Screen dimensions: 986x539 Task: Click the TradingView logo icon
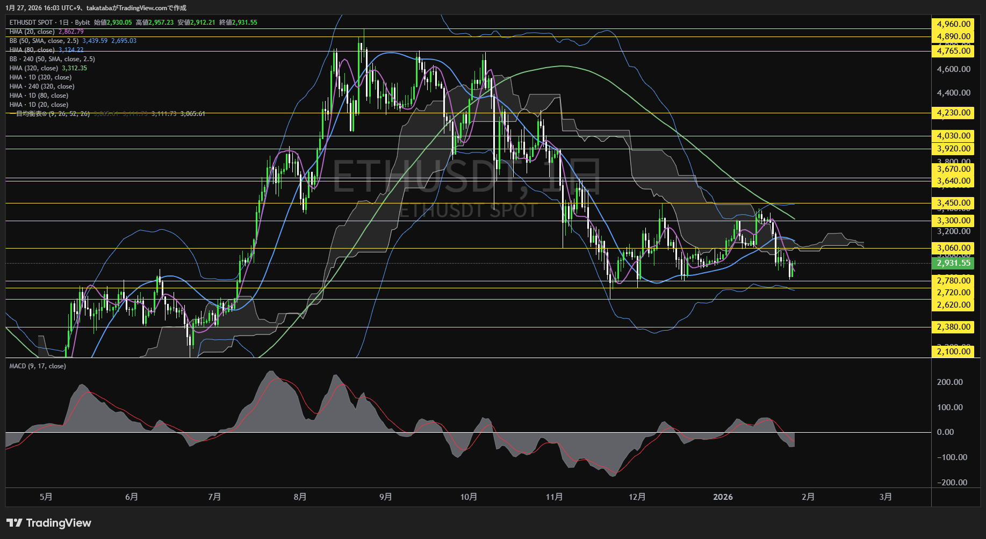pos(15,523)
